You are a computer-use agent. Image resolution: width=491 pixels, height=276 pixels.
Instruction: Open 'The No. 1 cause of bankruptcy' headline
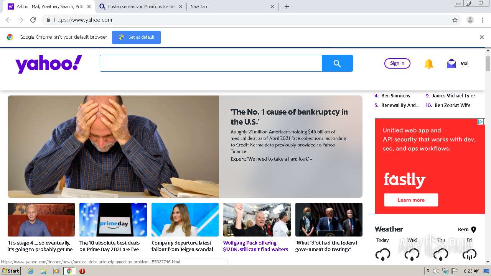coord(289,117)
